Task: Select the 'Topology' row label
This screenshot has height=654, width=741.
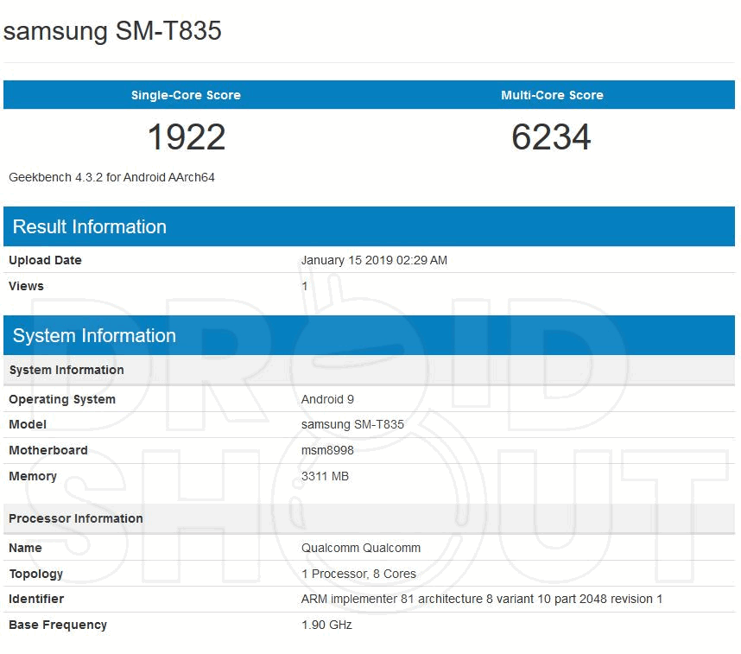Action: [36, 574]
